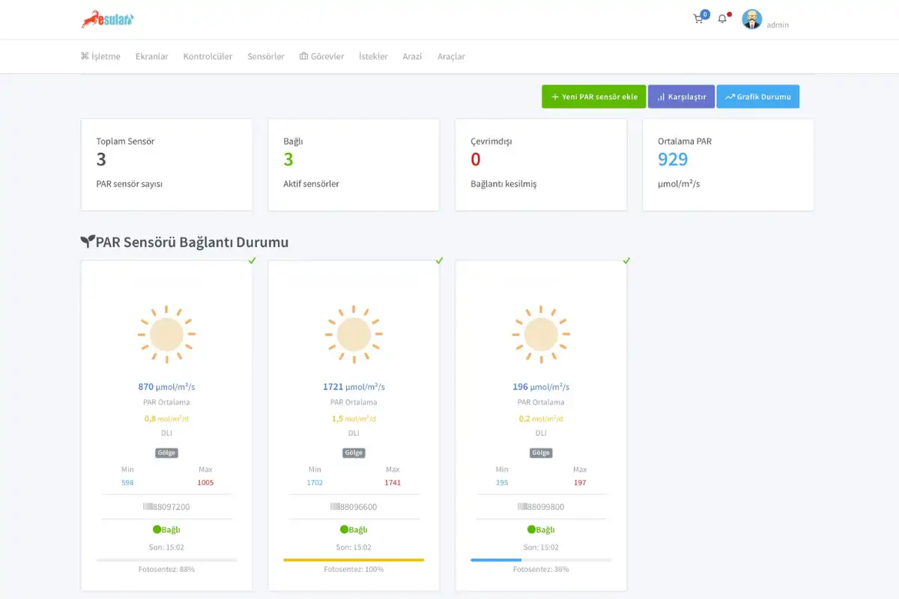Viewport: 899px width, 599px height.
Task: Click Fotosentez 100% yellow progress bar
Action: (x=354, y=559)
